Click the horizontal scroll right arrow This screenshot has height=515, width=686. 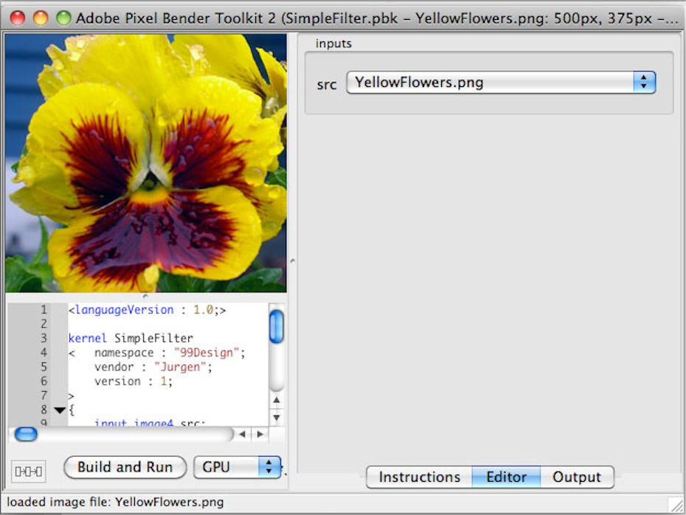click(259, 435)
